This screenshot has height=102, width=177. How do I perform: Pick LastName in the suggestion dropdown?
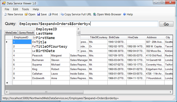coord(44,33)
